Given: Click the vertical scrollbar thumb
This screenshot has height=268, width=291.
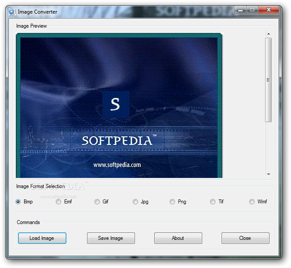Looking at the screenshot, I should pos(268,80).
